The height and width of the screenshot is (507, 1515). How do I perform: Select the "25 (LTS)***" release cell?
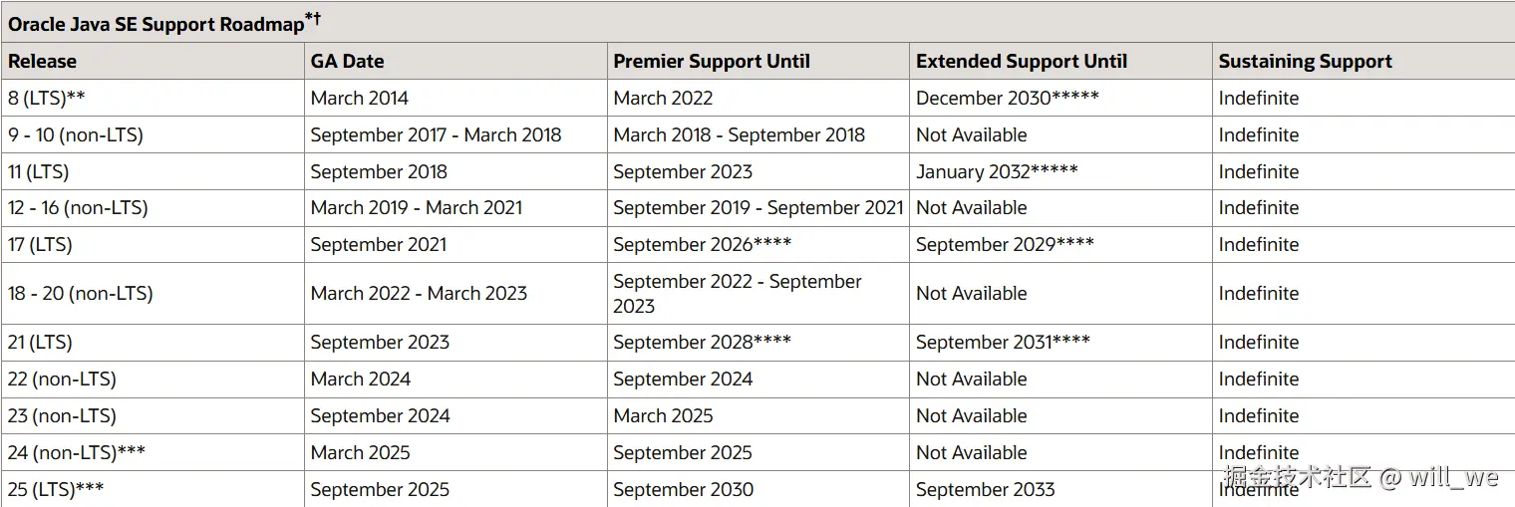(x=56, y=489)
